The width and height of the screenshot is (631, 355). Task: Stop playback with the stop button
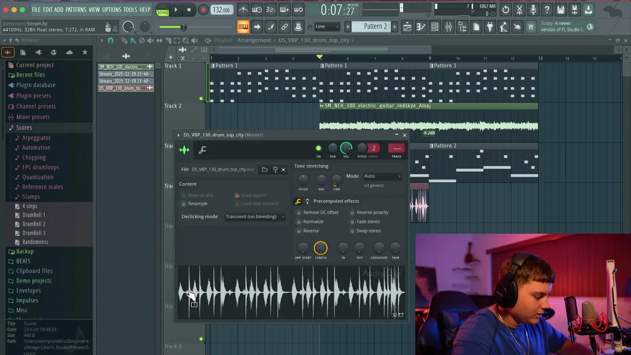pos(189,10)
